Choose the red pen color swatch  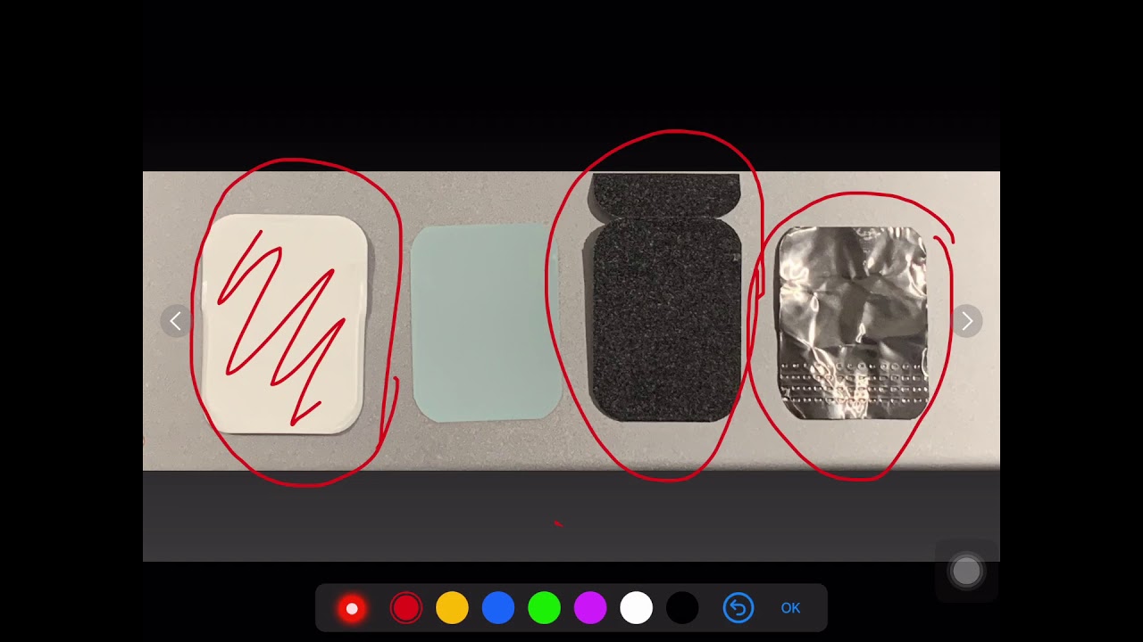(x=406, y=608)
